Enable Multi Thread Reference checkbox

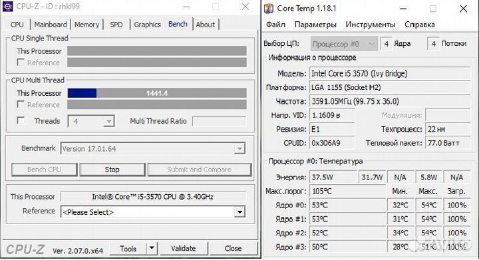tap(21, 104)
